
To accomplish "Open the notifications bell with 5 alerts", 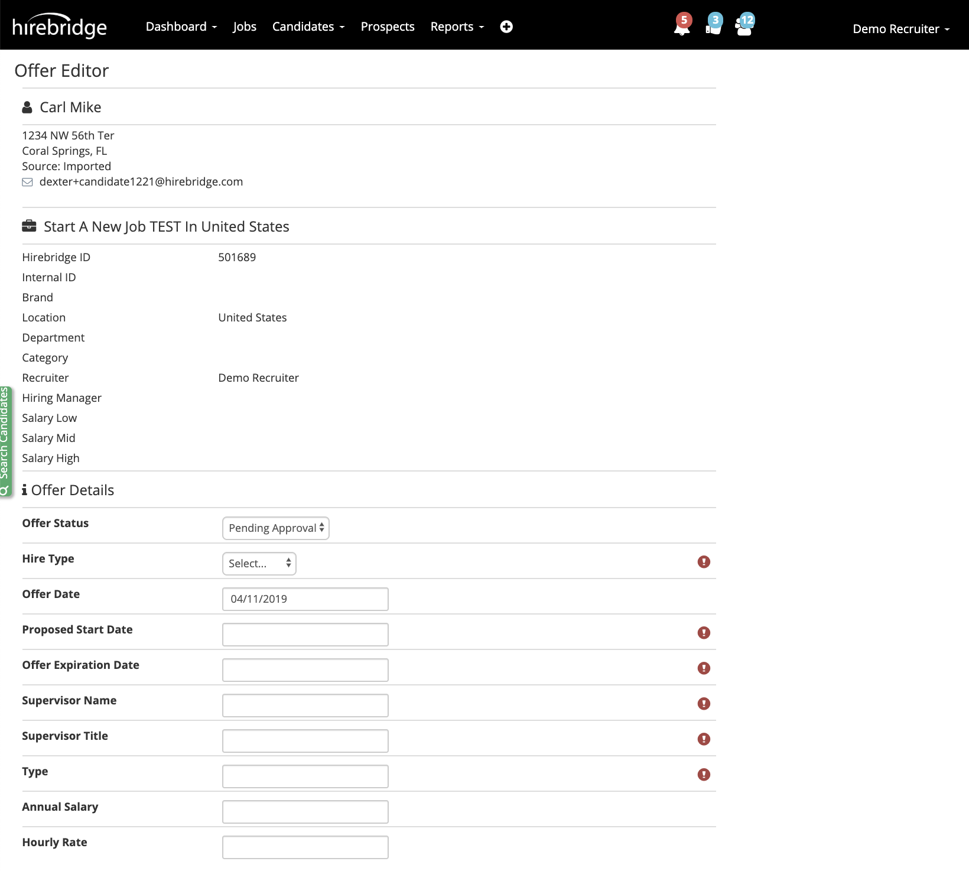I will tap(681, 27).
